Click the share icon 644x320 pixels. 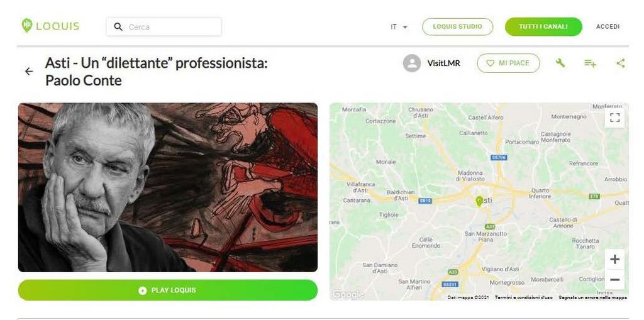click(x=621, y=63)
